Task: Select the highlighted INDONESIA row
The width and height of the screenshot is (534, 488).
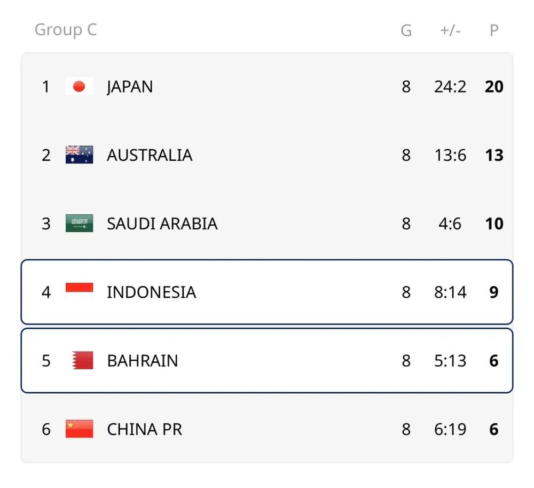Action: 267,292
